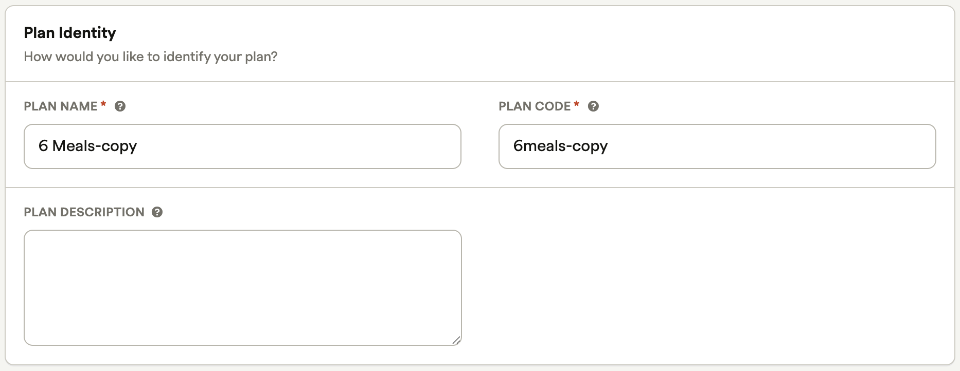Click 'identify your plan?' in the subtitle
The height and width of the screenshot is (371, 960).
pyautogui.click(x=220, y=57)
